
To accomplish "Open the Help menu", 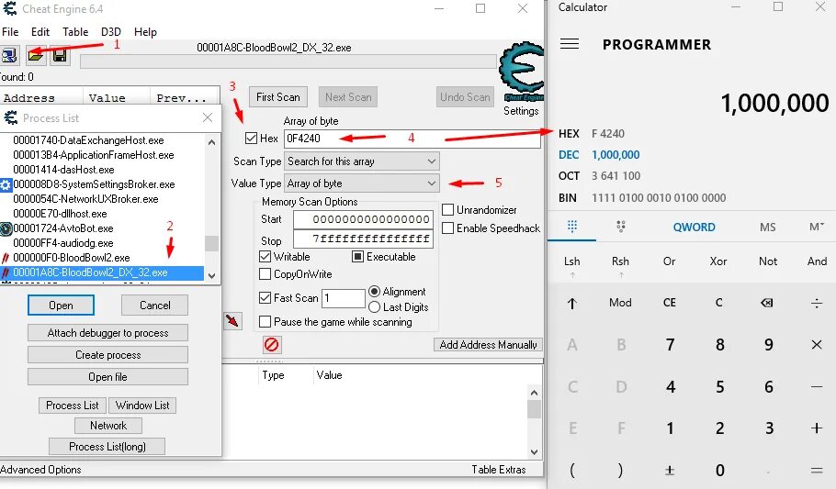I will pos(145,32).
